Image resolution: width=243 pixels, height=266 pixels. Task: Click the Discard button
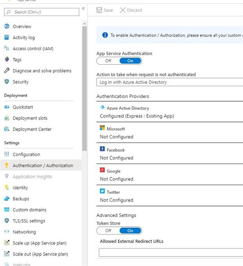(x=131, y=10)
